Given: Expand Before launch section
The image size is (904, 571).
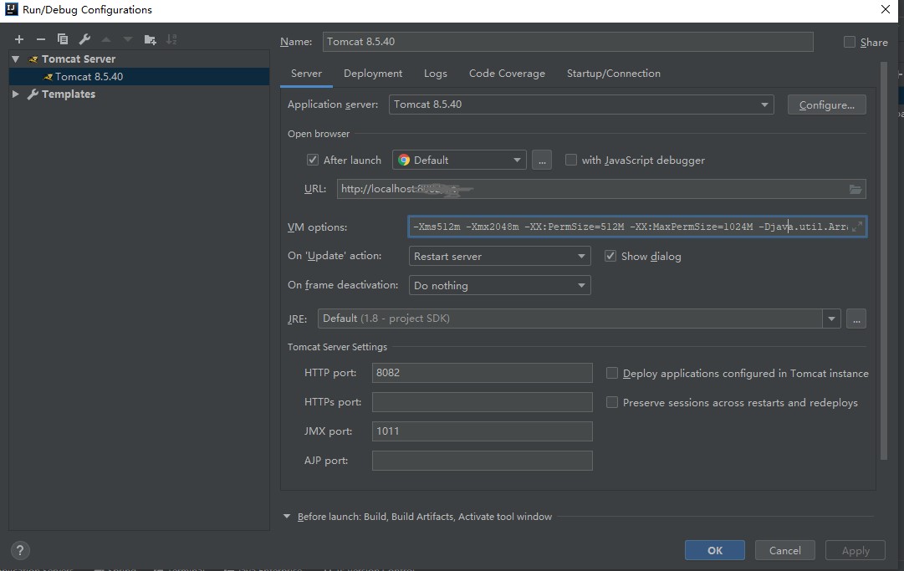Looking at the screenshot, I should (287, 517).
